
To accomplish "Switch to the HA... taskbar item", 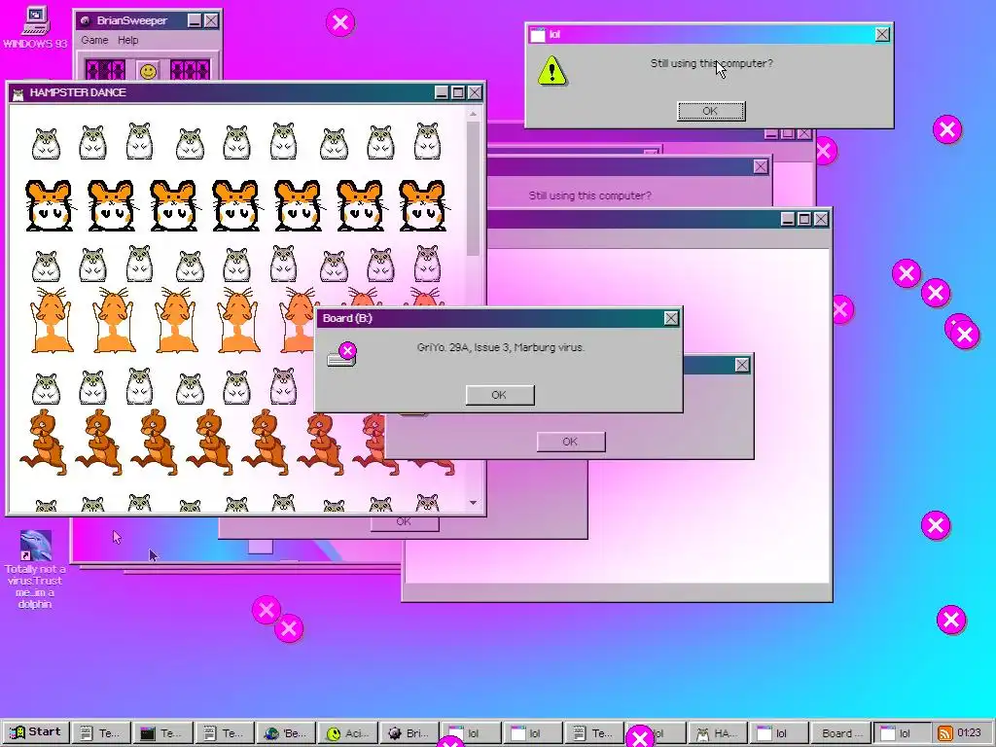I will (717, 733).
